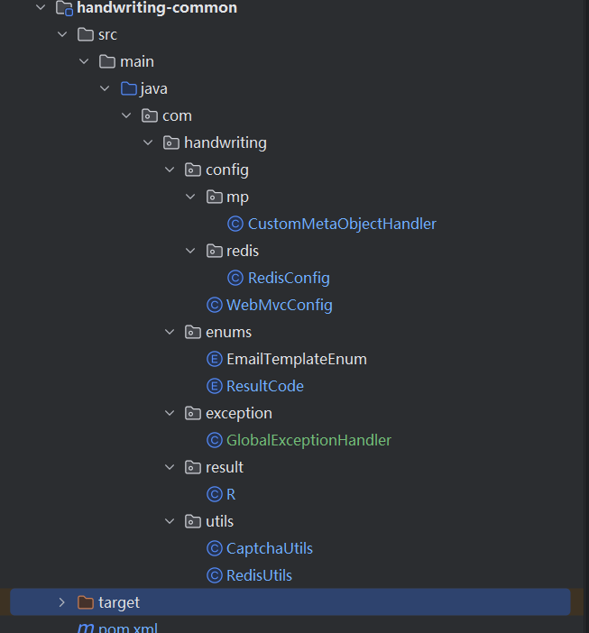Click the Maven icon beside pom.xml
This screenshot has height=633, width=589.
click(86, 628)
